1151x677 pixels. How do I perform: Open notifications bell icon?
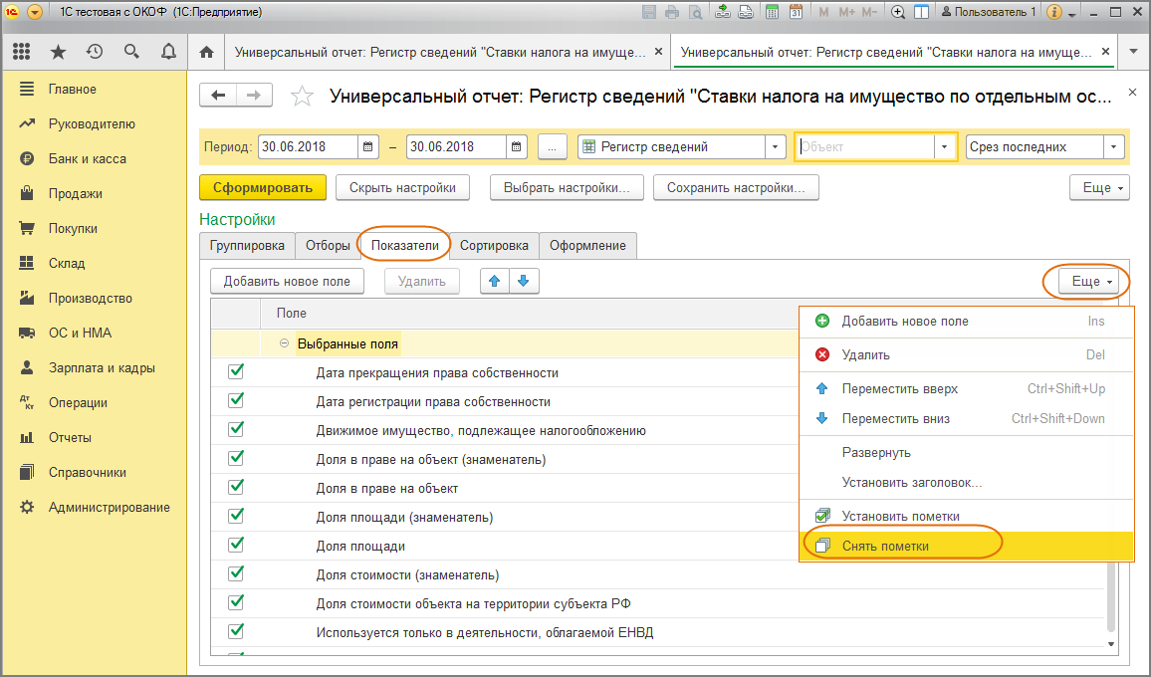coord(168,52)
